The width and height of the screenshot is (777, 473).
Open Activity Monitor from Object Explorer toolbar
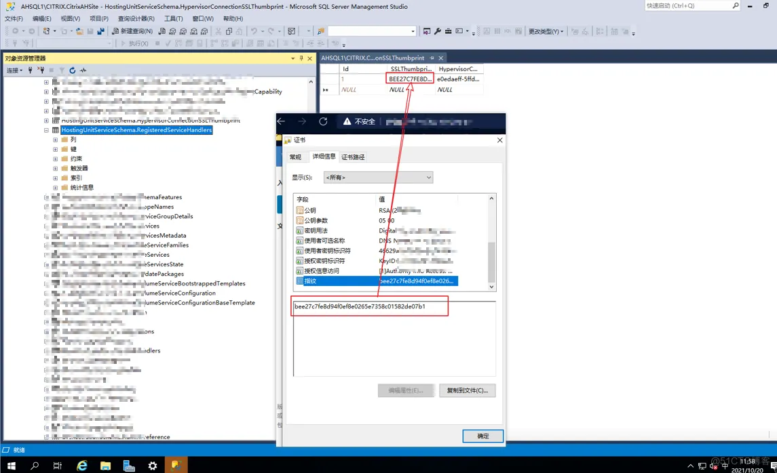pyautogui.click(x=83, y=70)
